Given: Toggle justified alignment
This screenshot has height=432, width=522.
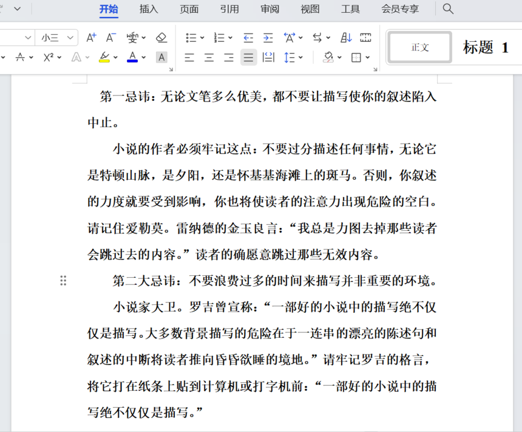Looking at the screenshot, I should click(x=248, y=57).
